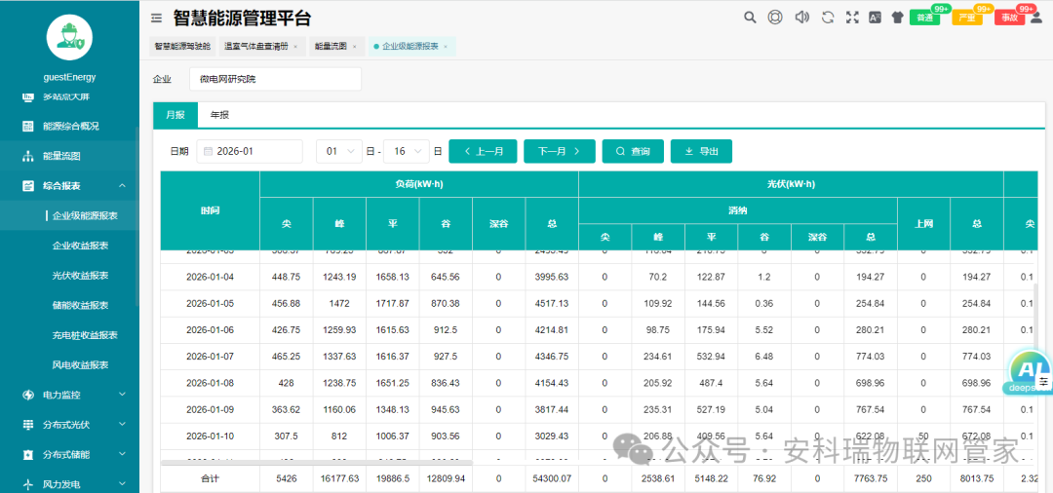Open the end day 16 dropdown
This screenshot has width=1053, height=493.
407,152
